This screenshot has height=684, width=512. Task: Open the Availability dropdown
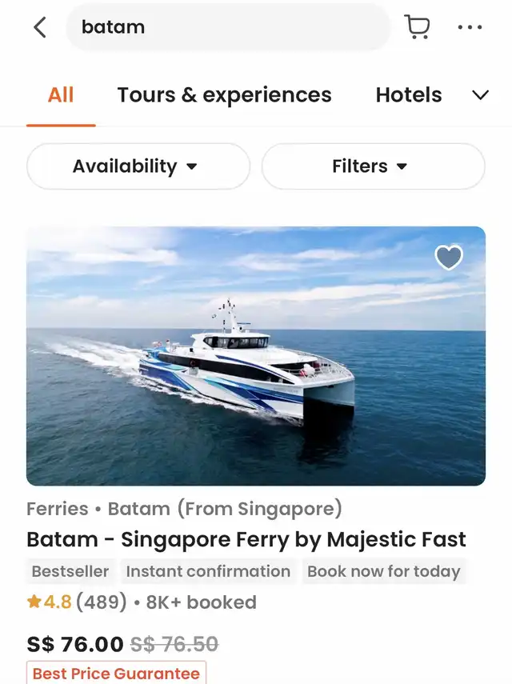pyautogui.click(x=138, y=166)
